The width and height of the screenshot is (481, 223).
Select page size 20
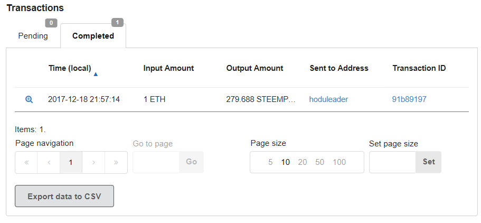(x=303, y=162)
